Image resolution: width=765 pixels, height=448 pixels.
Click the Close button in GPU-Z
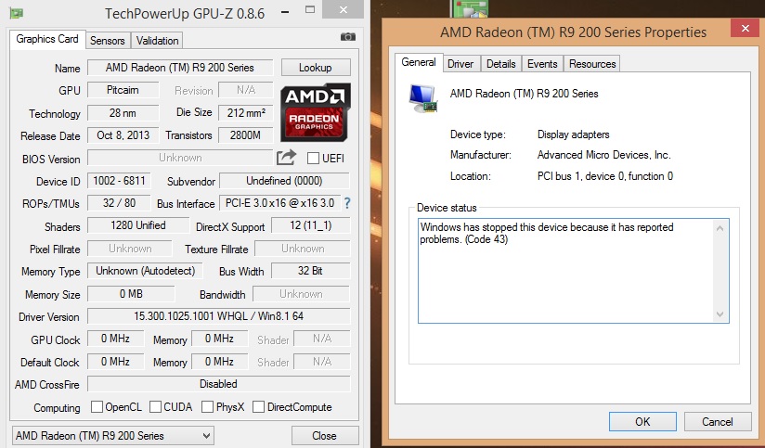325,435
